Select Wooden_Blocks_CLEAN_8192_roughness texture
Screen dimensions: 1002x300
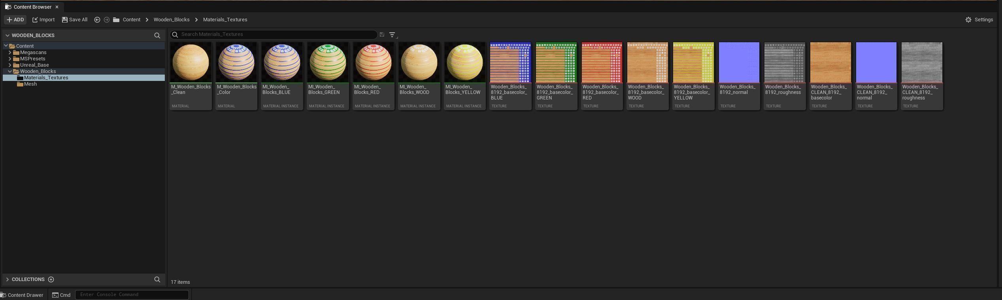[x=922, y=76]
